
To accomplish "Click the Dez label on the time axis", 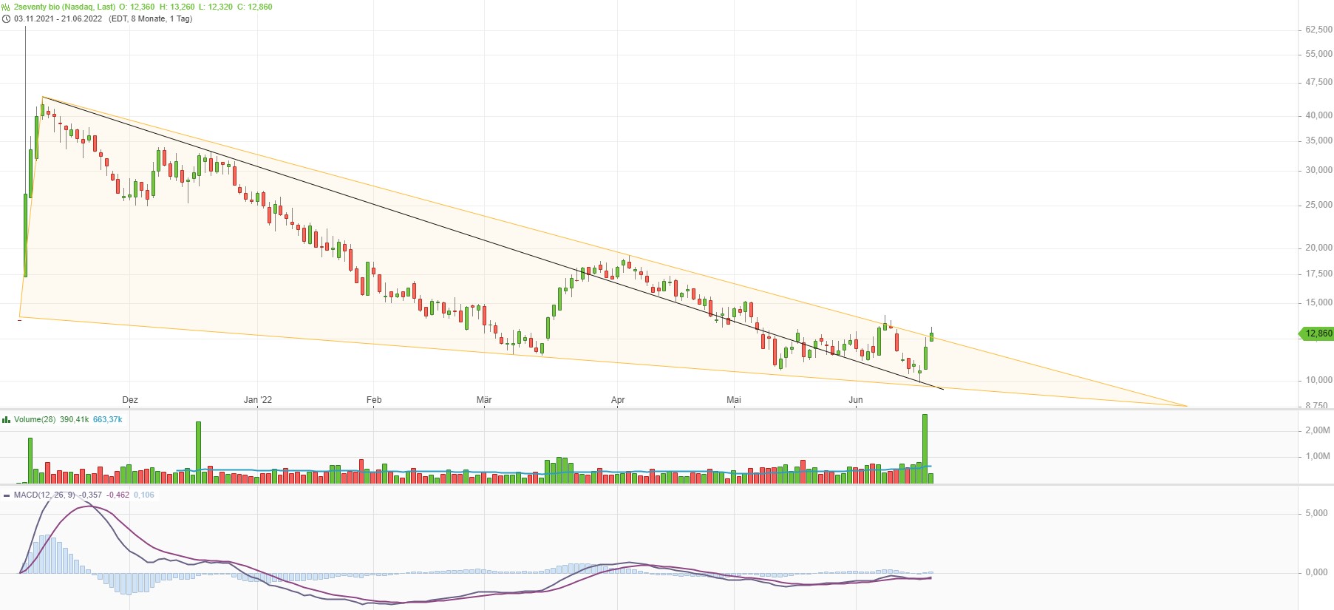I will coord(130,400).
